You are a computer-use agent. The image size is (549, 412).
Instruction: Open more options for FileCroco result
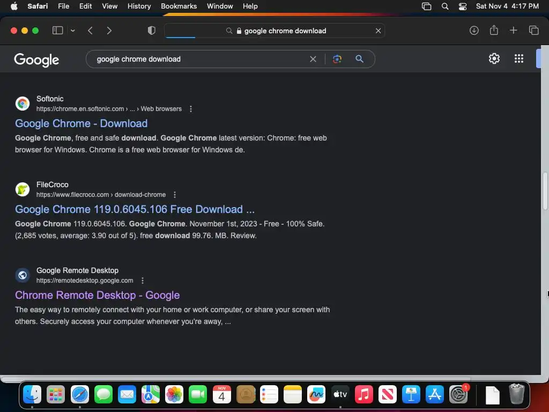(175, 195)
